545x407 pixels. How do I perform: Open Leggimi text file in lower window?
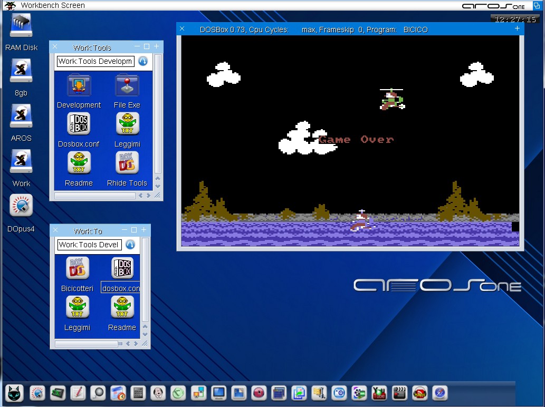pos(77,307)
